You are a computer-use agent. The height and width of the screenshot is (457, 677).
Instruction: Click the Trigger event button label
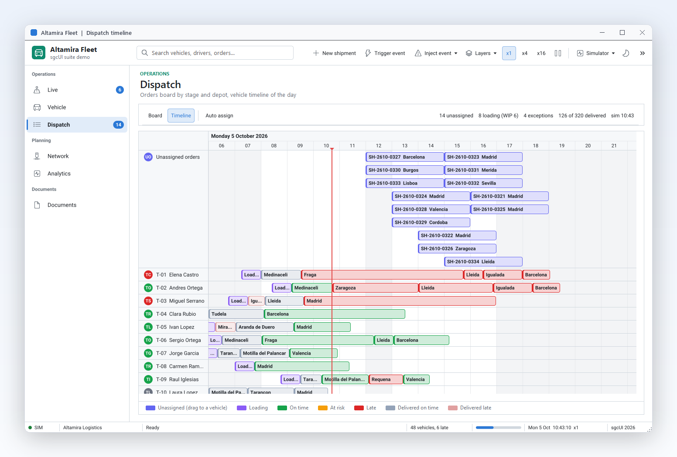[390, 53]
